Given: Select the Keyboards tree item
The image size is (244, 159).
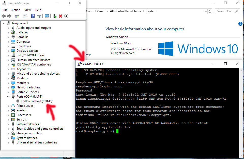Looking at the screenshot, I should click(x=23, y=69).
